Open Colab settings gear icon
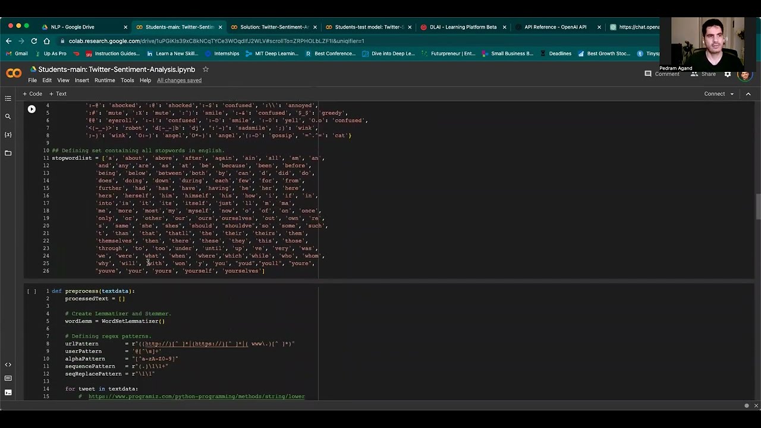761x428 pixels. [x=728, y=74]
